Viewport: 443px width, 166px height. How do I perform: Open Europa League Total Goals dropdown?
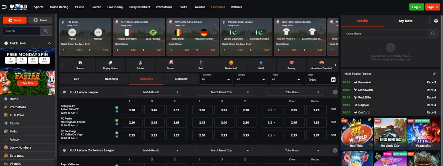coord(295,92)
